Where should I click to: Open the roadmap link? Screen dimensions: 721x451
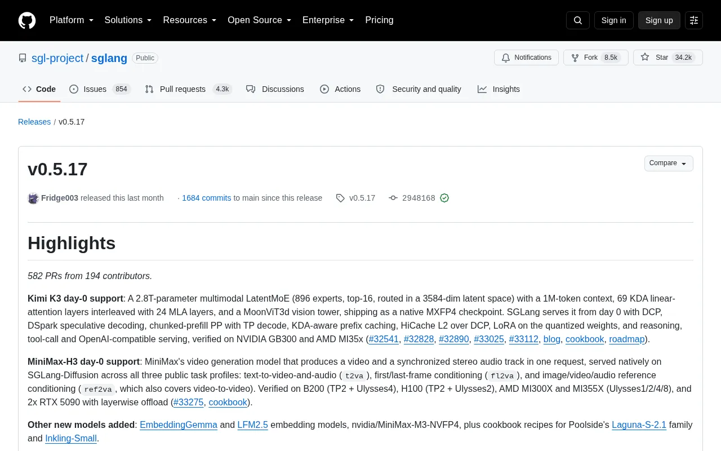pos(627,339)
